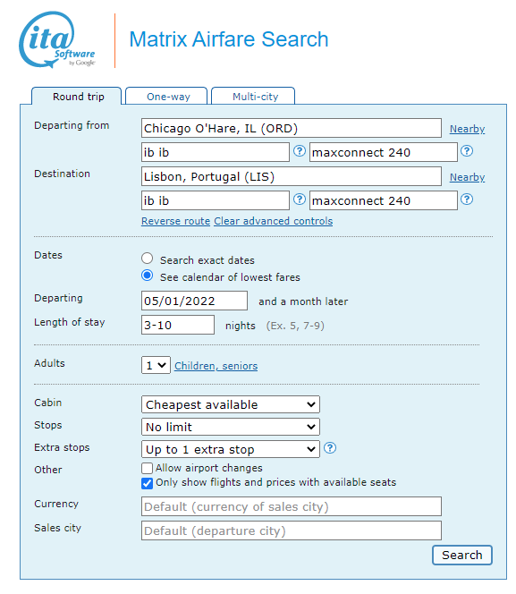Switch to the Multi-city tab

tap(253, 97)
